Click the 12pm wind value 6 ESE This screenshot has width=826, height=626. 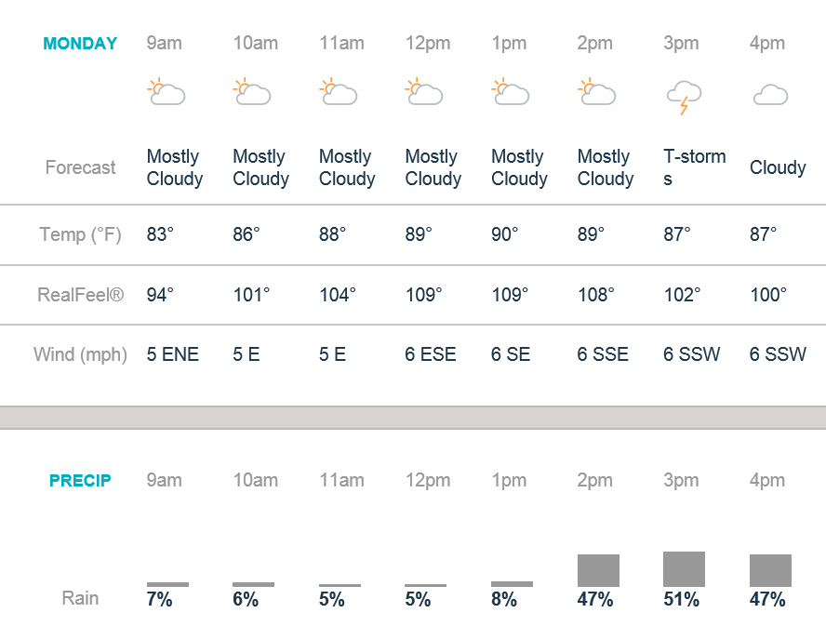tap(431, 354)
